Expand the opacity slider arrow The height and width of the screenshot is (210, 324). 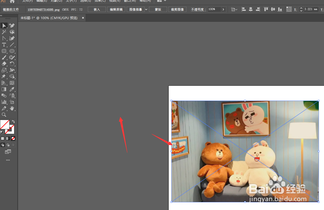(x=223, y=9)
